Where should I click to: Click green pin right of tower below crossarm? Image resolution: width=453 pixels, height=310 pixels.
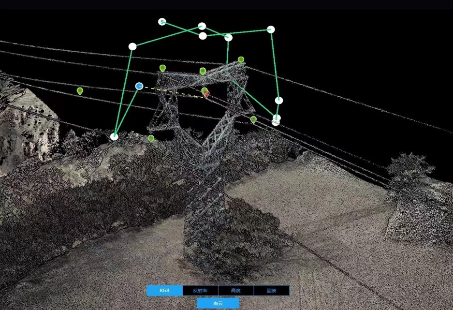click(x=253, y=119)
